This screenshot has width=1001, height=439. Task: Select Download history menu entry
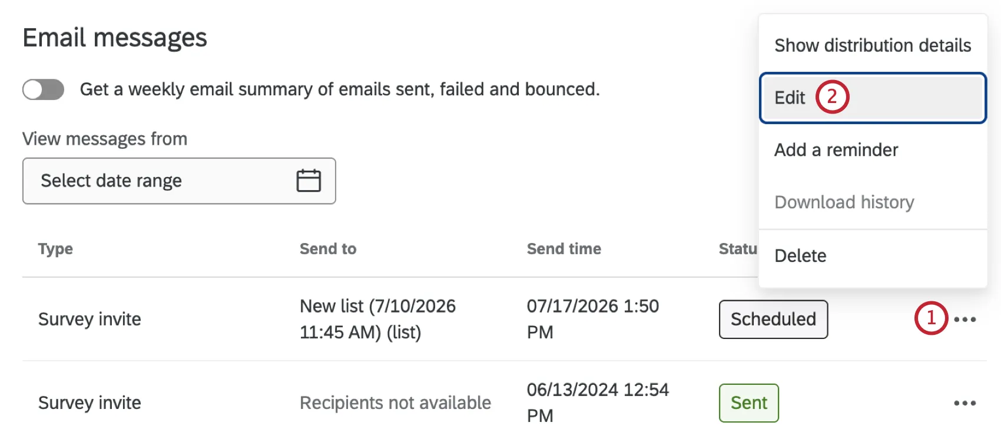point(873,202)
